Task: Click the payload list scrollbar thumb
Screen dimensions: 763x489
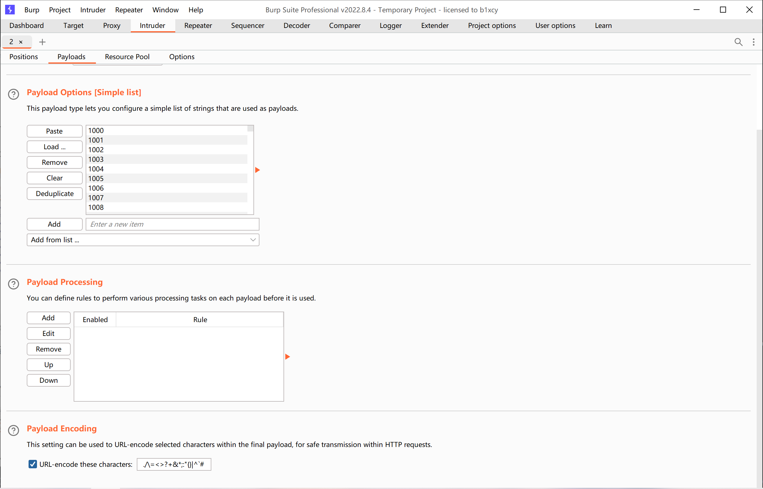Action: [250, 128]
